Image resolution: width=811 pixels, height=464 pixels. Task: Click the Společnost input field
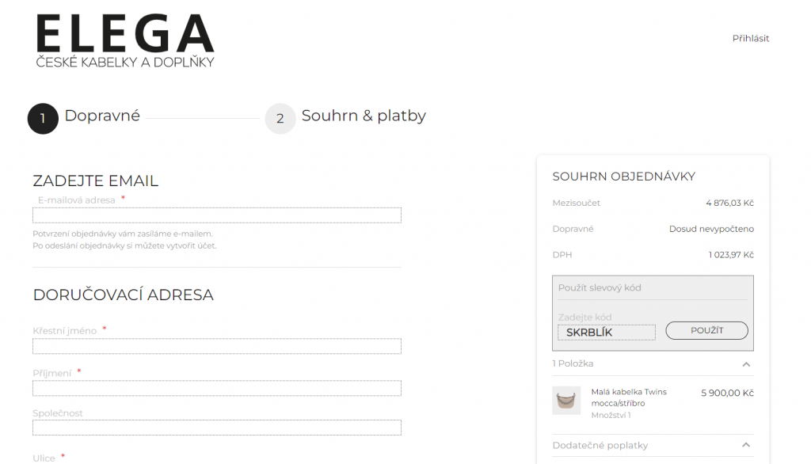click(x=217, y=428)
